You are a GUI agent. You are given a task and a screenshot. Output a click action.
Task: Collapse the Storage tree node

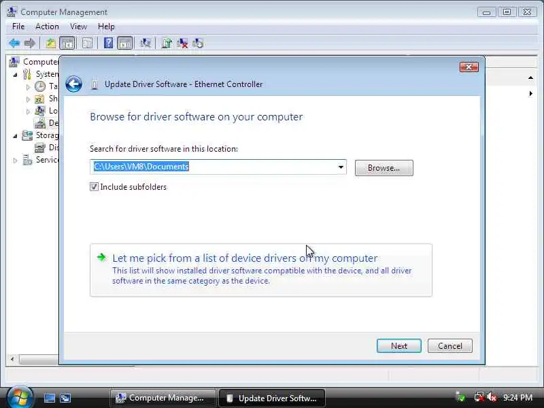[x=15, y=136]
